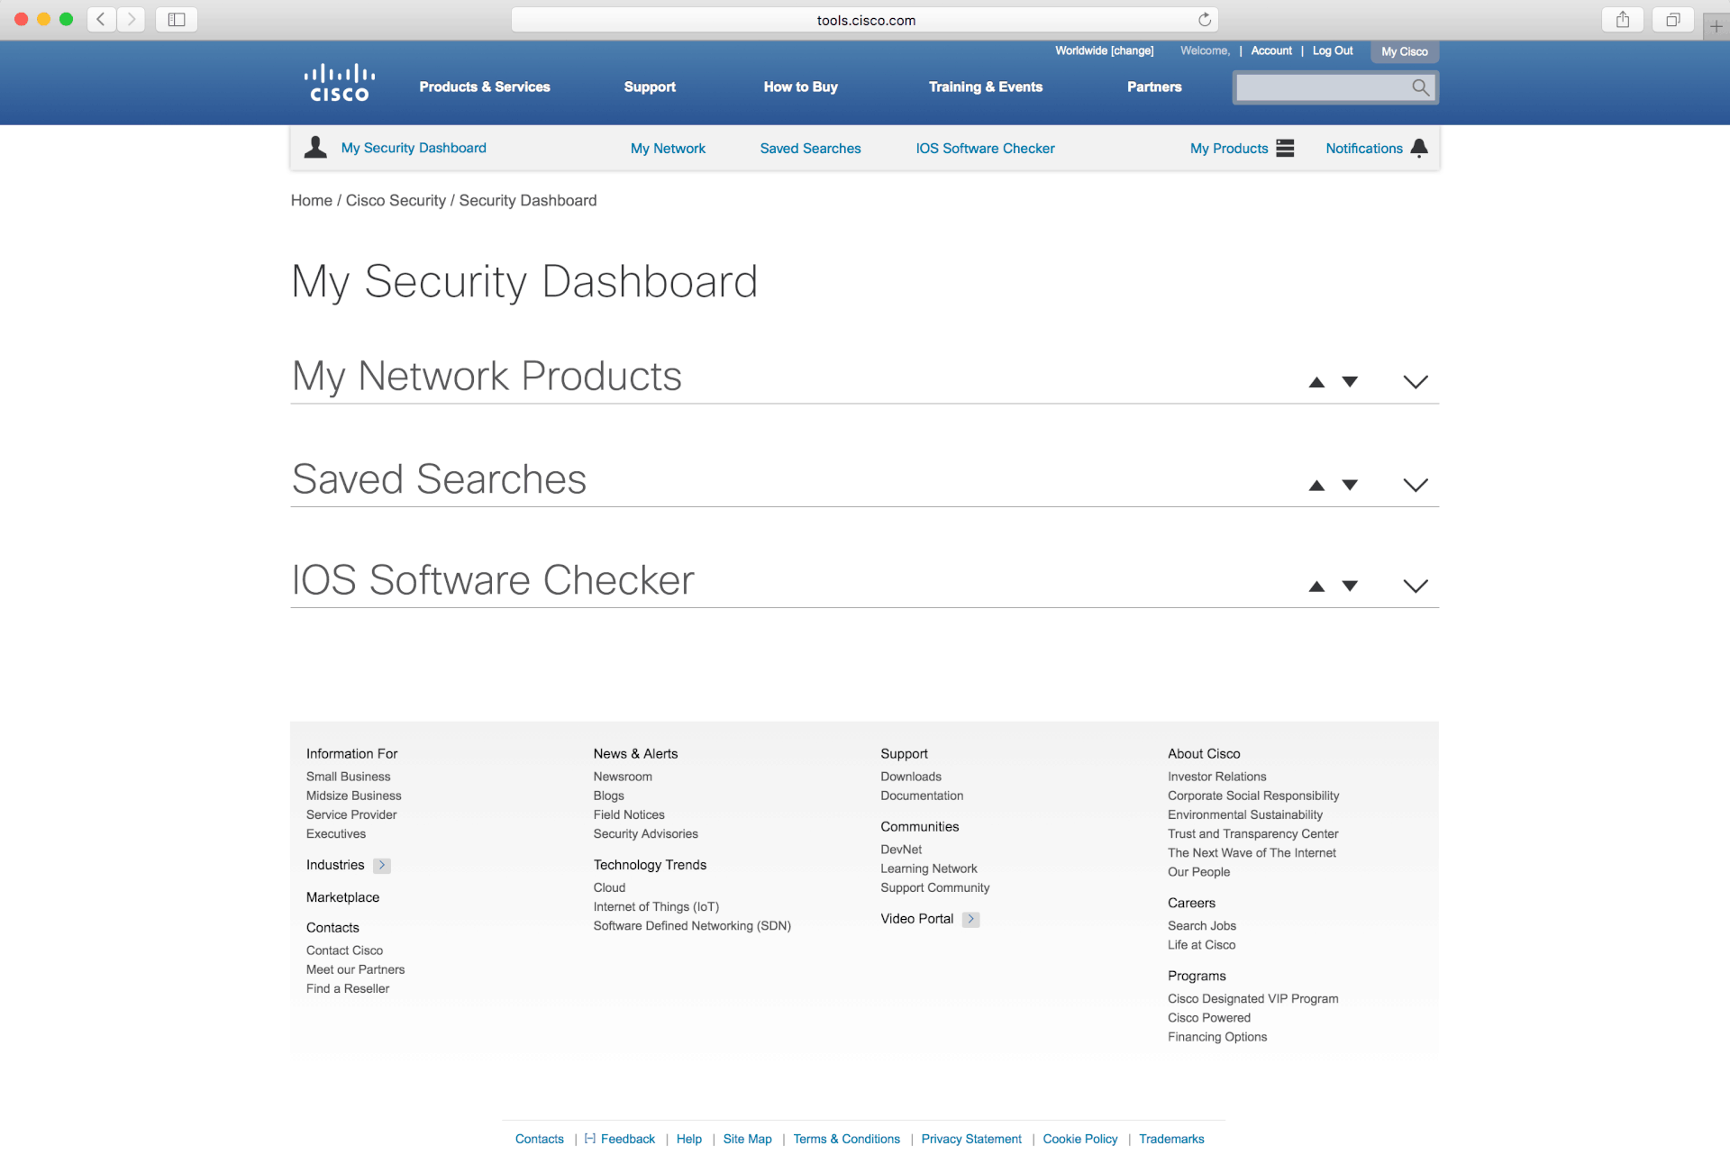Open Investor Relations footer link
Screen dimensions: 1730x1164
pyautogui.click(x=1217, y=777)
